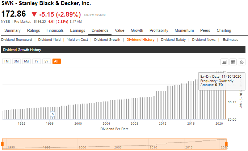Grab the right range navigator handle
The height and width of the screenshot is (151, 248).
click(x=226, y=144)
